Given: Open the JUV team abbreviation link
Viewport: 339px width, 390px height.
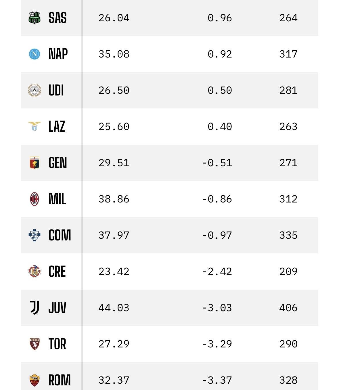Looking at the screenshot, I should coord(58,308).
